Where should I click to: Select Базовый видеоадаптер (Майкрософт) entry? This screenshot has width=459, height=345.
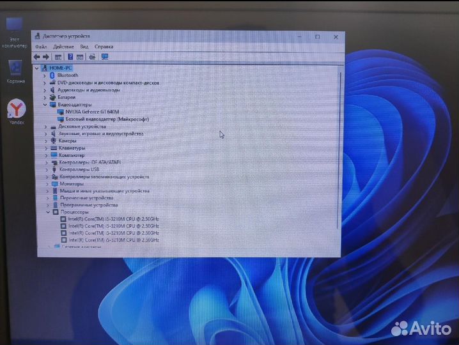tap(107, 119)
